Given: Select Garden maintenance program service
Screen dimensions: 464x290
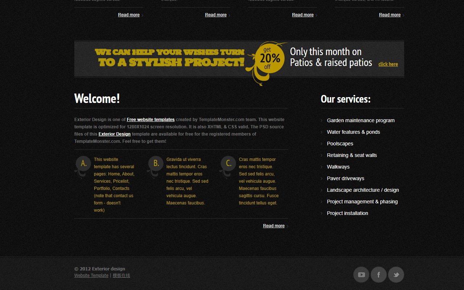Looking at the screenshot, I should pos(361,120).
